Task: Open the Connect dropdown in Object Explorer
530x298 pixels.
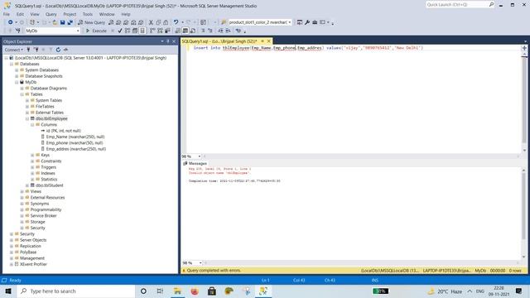Action: (14, 50)
